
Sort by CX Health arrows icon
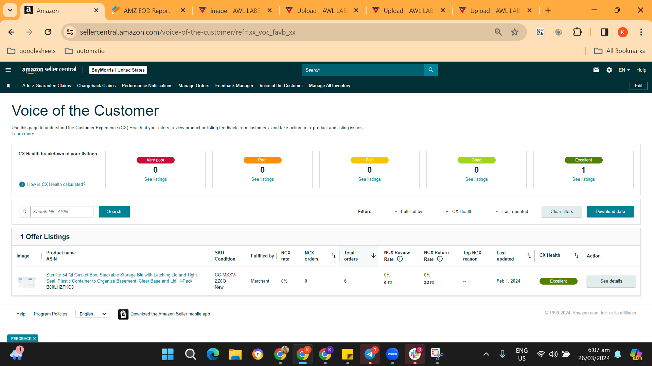click(x=576, y=256)
